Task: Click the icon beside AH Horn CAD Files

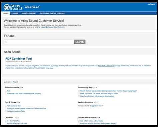Action: [6, 121]
